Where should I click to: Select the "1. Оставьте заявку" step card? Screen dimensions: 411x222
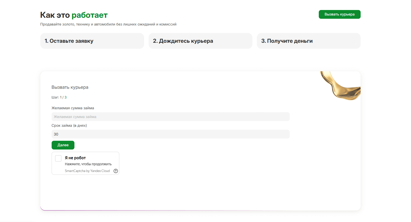point(92,41)
